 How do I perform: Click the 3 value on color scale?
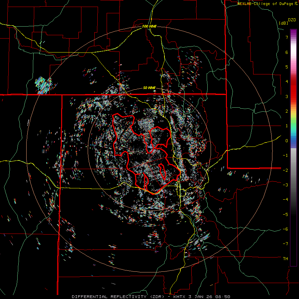pos(287,96)
